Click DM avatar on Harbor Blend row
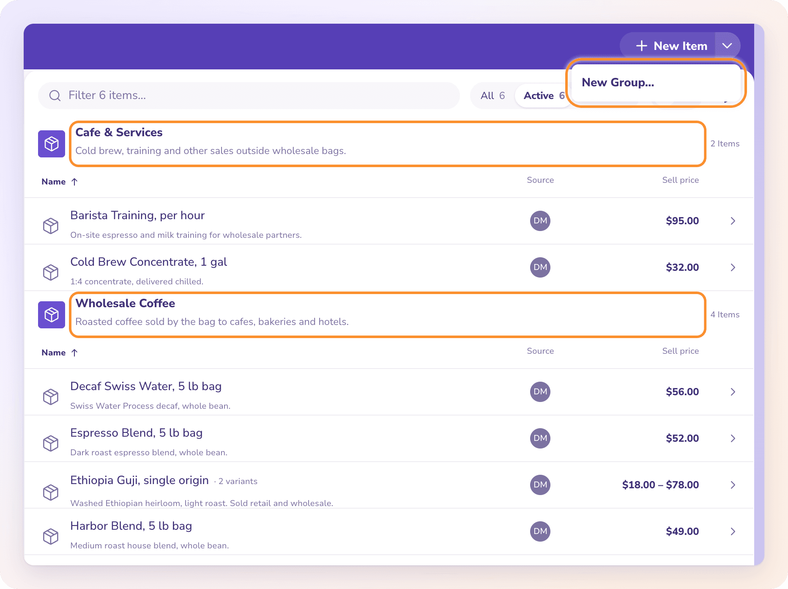Image resolution: width=788 pixels, height=589 pixels. pos(540,531)
